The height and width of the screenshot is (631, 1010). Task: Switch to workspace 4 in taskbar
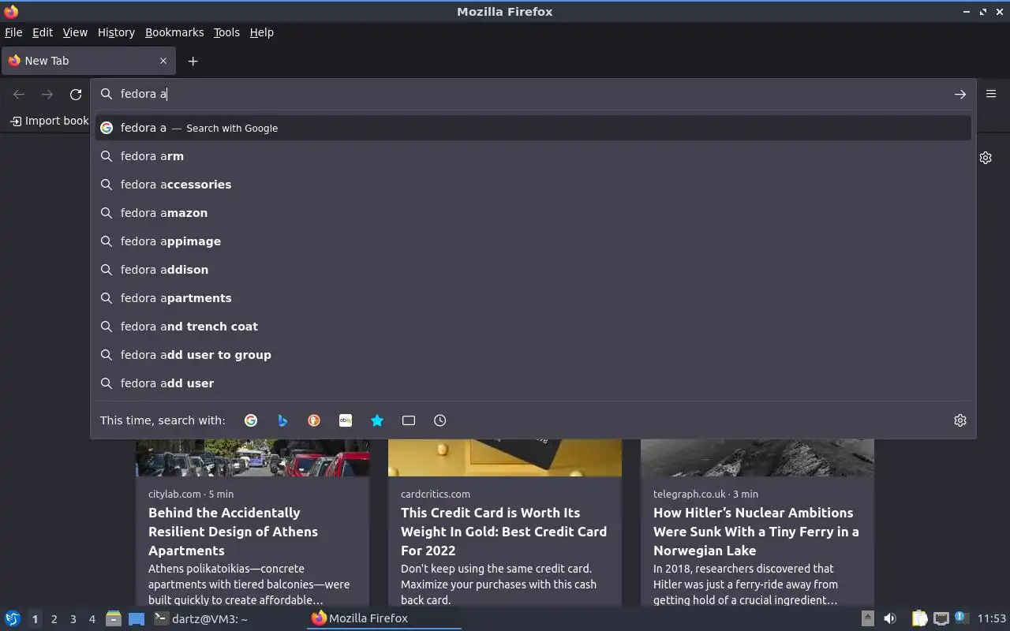point(92,619)
